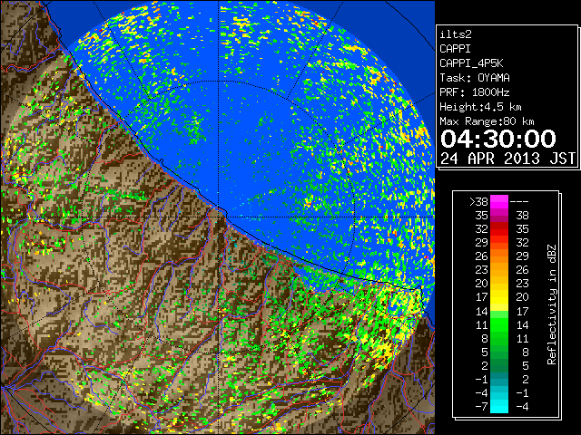Select the '---' legend upper bound label
The width and height of the screenshot is (581, 435).
tap(519, 202)
